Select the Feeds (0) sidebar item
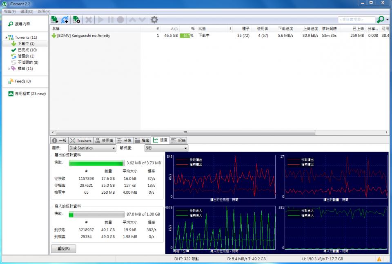392x264 pixels. pos(22,81)
